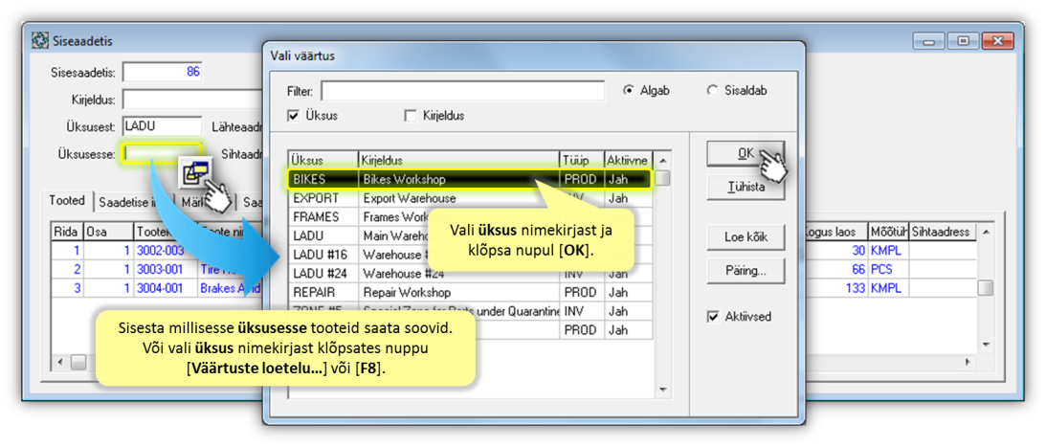Close the Siseaadetis window

click(x=999, y=41)
